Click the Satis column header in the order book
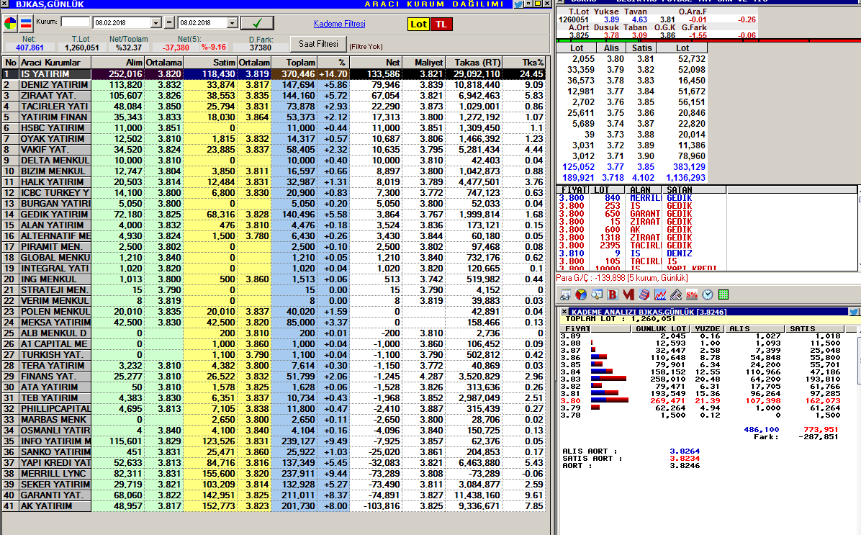Viewport: 861px width, 535px height. (x=641, y=48)
